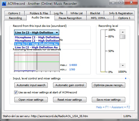Click Reset mixer settings button

pos(70,100)
